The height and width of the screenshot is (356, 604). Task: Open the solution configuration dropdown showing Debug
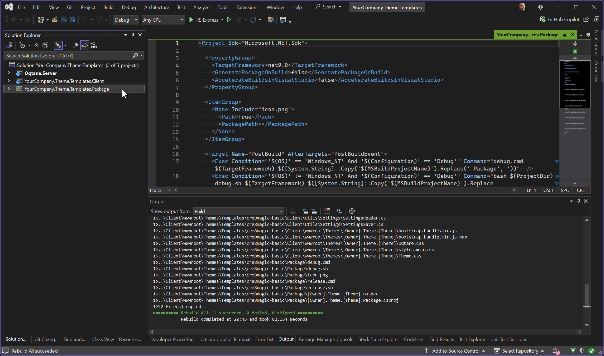point(126,20)
